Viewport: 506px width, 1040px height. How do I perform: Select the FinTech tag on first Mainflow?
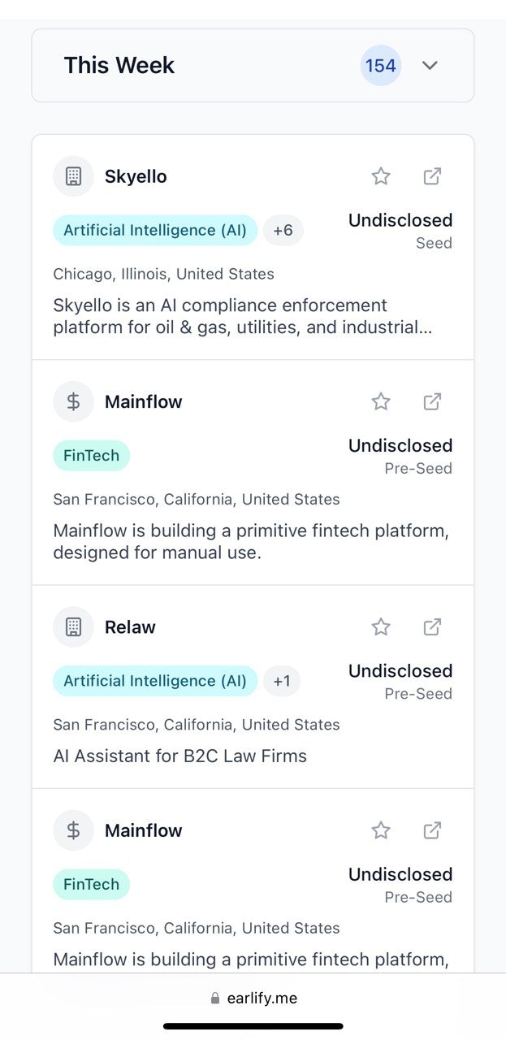[92, 456]
